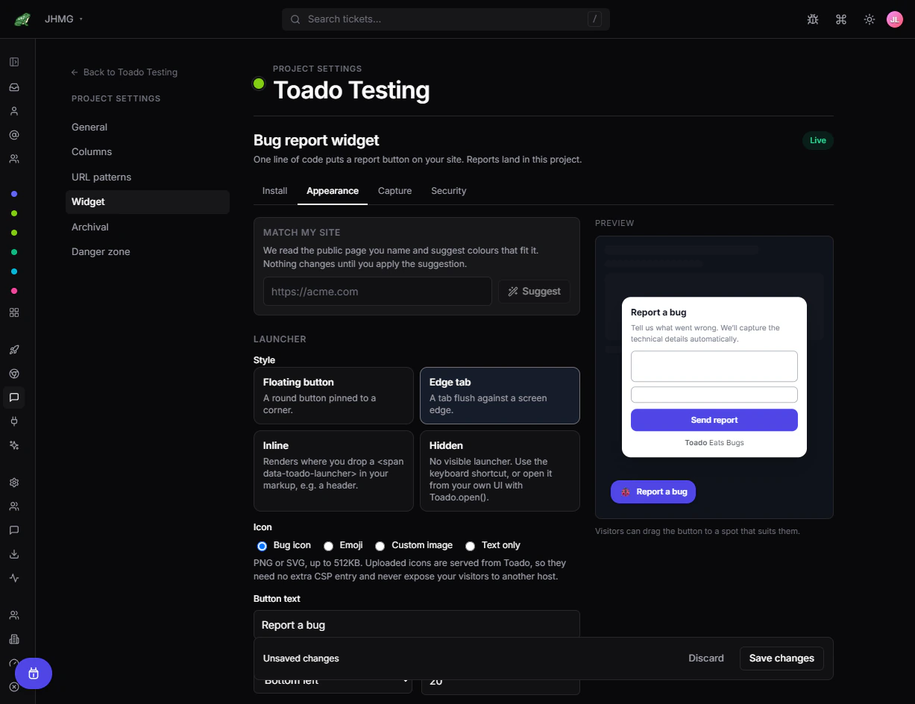Switch to the Security tab

click(x=448, y=191)
